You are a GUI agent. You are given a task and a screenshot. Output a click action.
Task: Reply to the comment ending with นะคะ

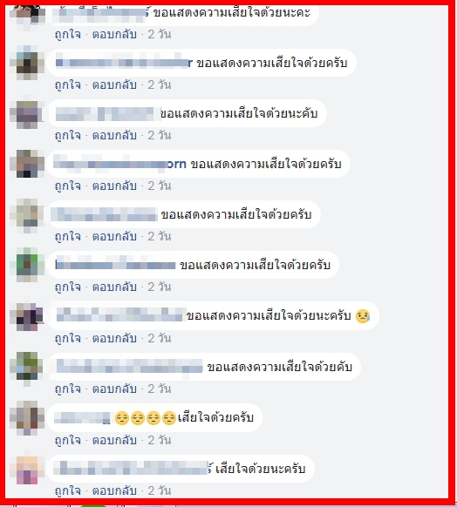(x=114, y=34)
